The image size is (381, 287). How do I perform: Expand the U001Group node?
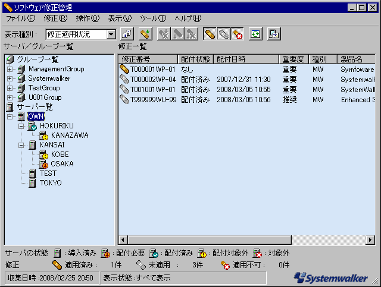pyautogui.click(x=10, y=97)
